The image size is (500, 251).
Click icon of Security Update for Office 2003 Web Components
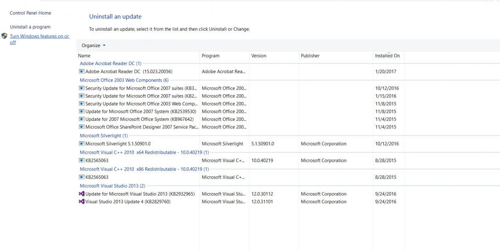click(82, 104)
